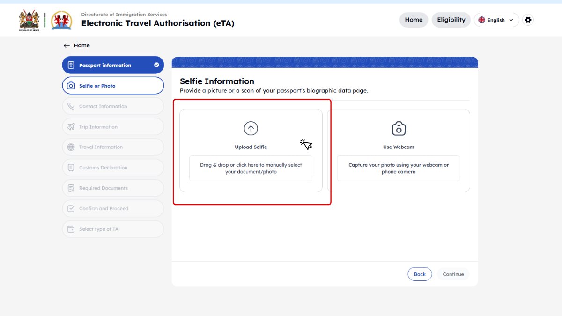
Task: Click the Passport information step icon
Action: coord(71,65)
